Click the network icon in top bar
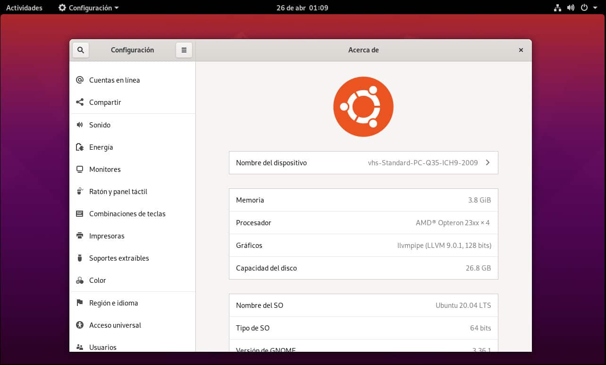Viewport: 606px width, 365px height. 557,8
